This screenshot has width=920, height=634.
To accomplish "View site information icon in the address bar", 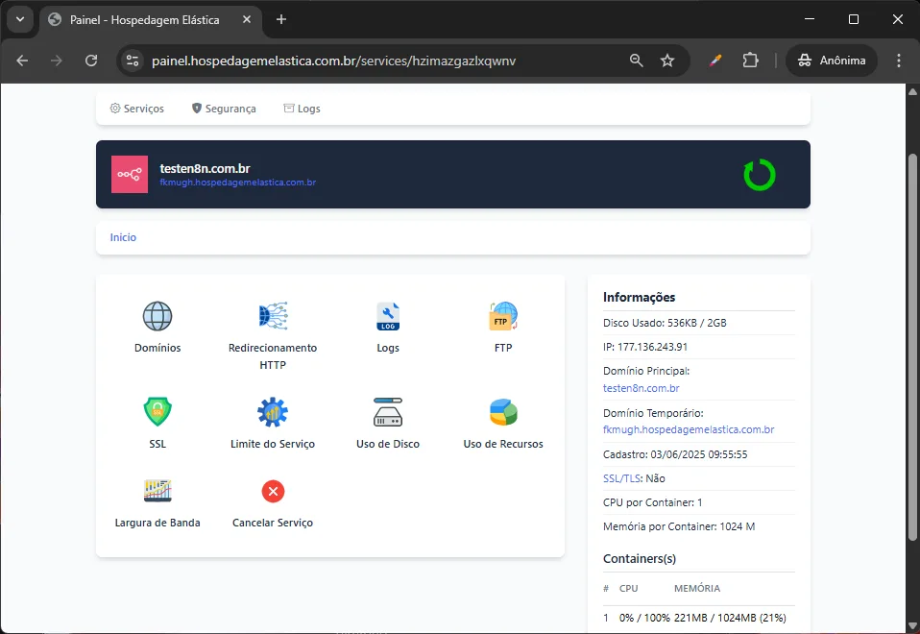I will tap(133, 61).
